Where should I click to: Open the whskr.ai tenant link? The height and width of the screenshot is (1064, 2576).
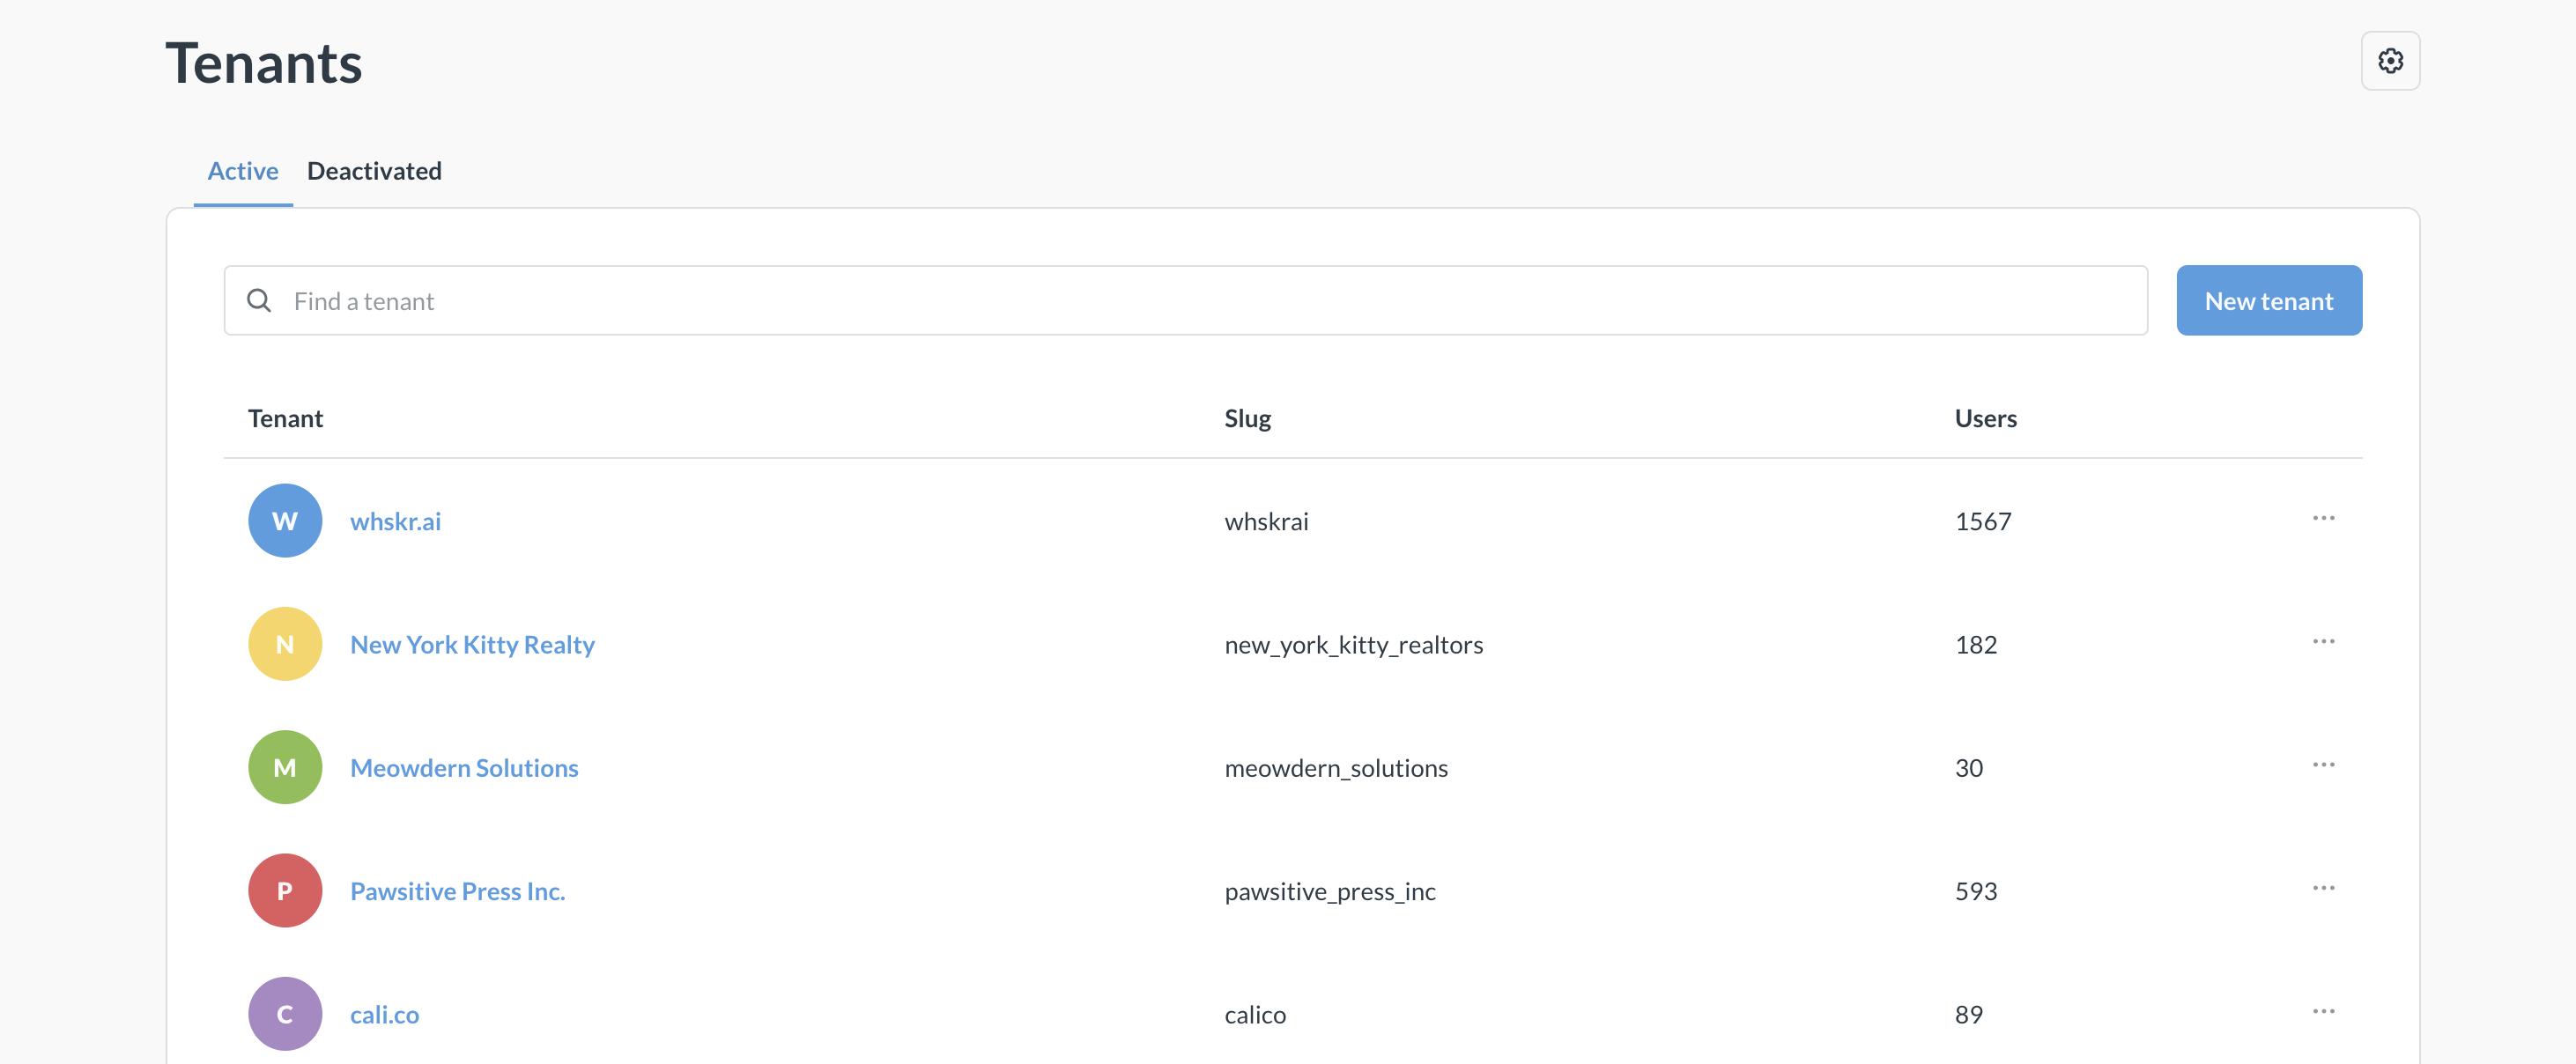(x=395, y=521)
